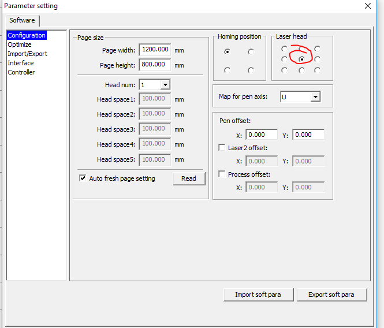Click the Export soft para button

click(331, 295)
